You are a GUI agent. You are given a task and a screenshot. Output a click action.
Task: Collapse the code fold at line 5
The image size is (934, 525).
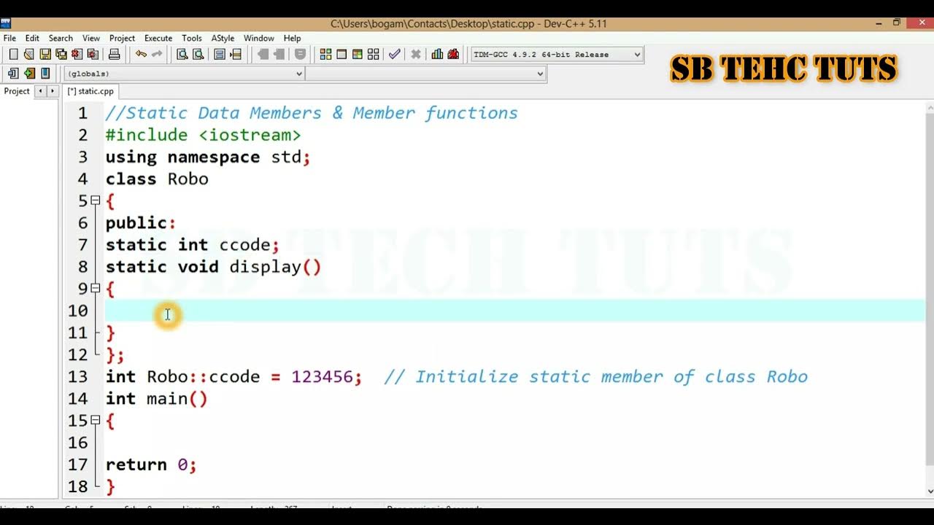pos(95,201)
